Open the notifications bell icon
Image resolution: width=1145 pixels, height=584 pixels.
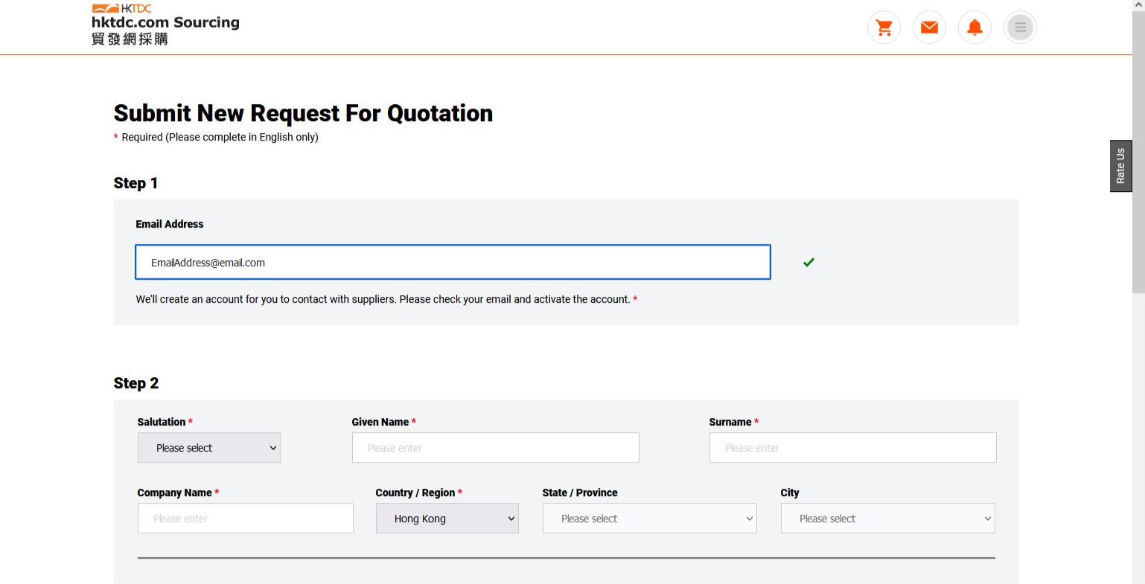975,28
